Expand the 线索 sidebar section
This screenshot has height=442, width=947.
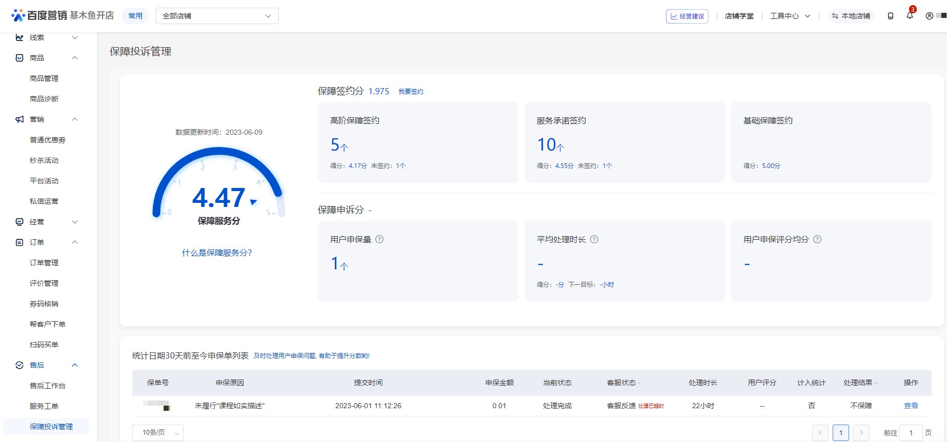click(x=75, y=37)
